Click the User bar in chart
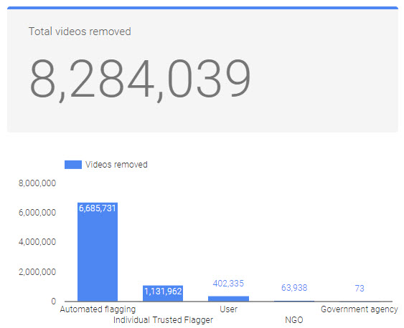 pyautogui.click(x=228, y=299)
